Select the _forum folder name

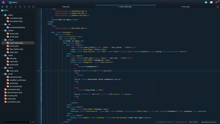tap(10, 40)
